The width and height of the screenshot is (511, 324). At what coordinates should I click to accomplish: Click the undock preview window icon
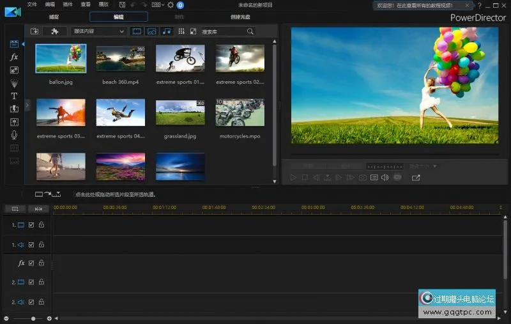(x=416, y=178)
